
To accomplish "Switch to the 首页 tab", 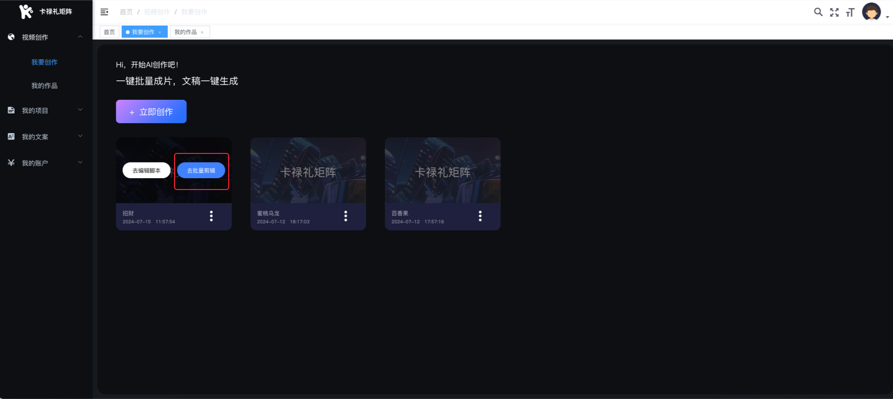I will pos(109,32).
